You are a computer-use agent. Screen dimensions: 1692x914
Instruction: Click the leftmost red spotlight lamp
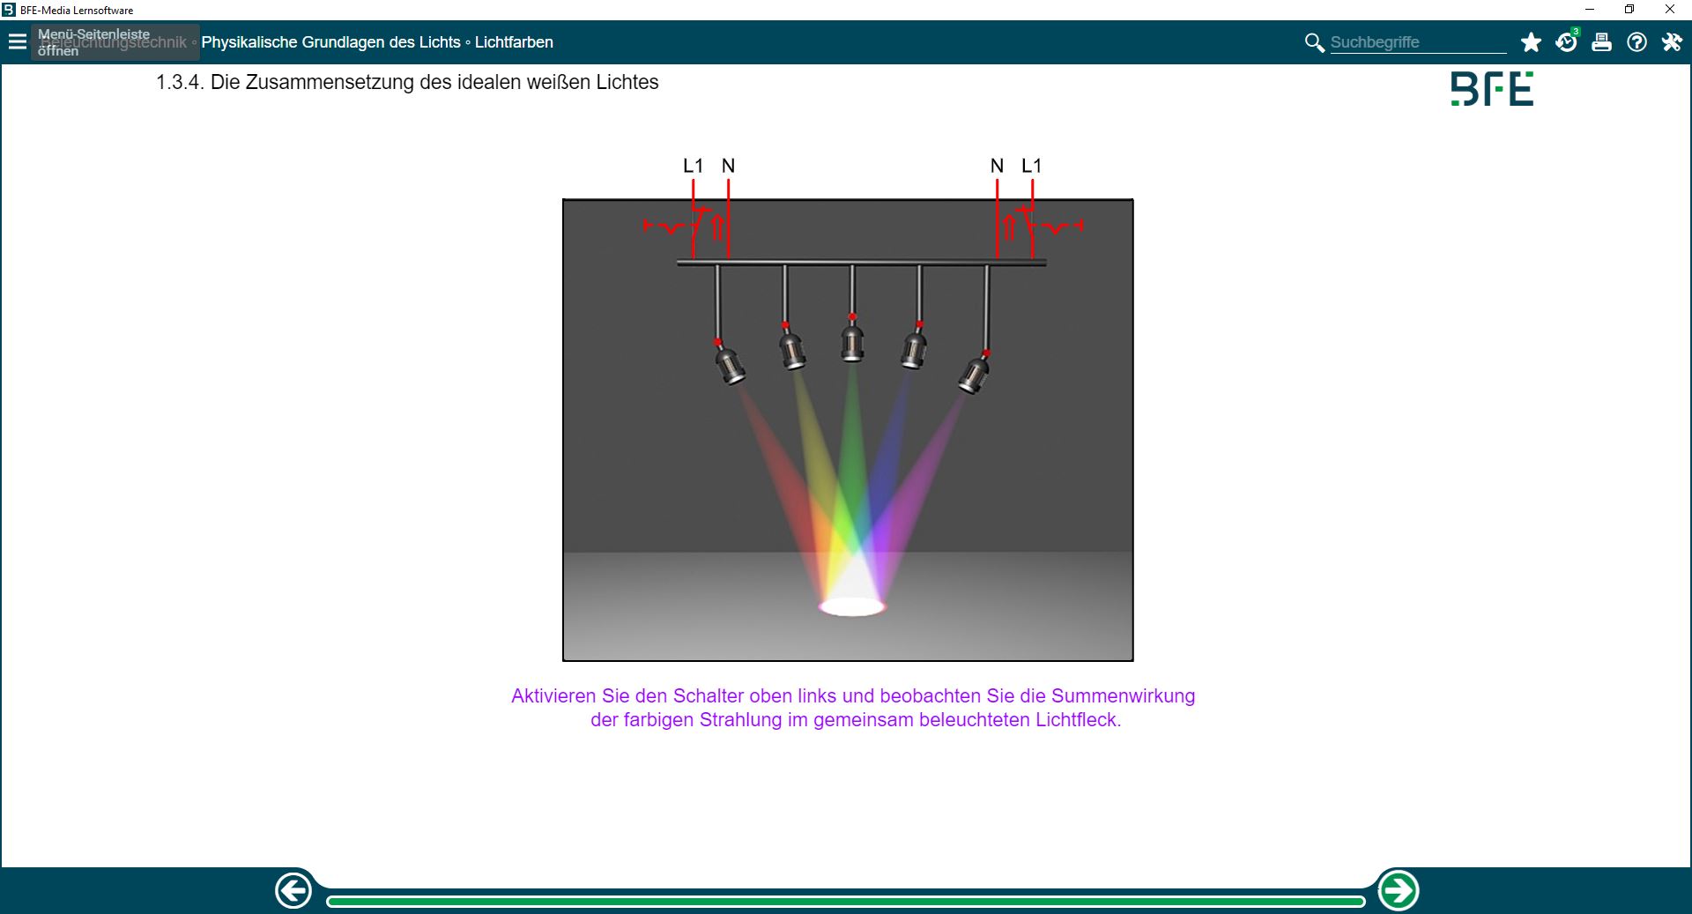click(730, 366)
